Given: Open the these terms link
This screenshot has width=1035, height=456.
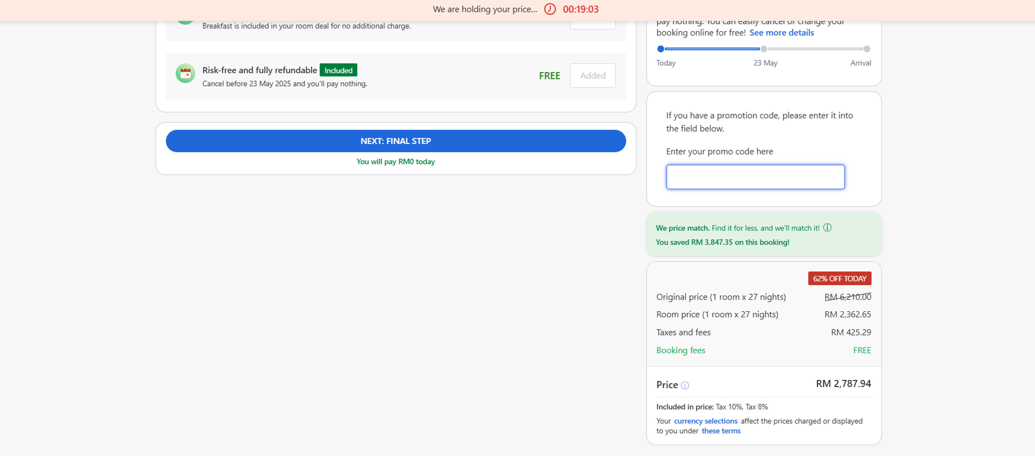Looking at the screenshot, I should tap(721, 431).
